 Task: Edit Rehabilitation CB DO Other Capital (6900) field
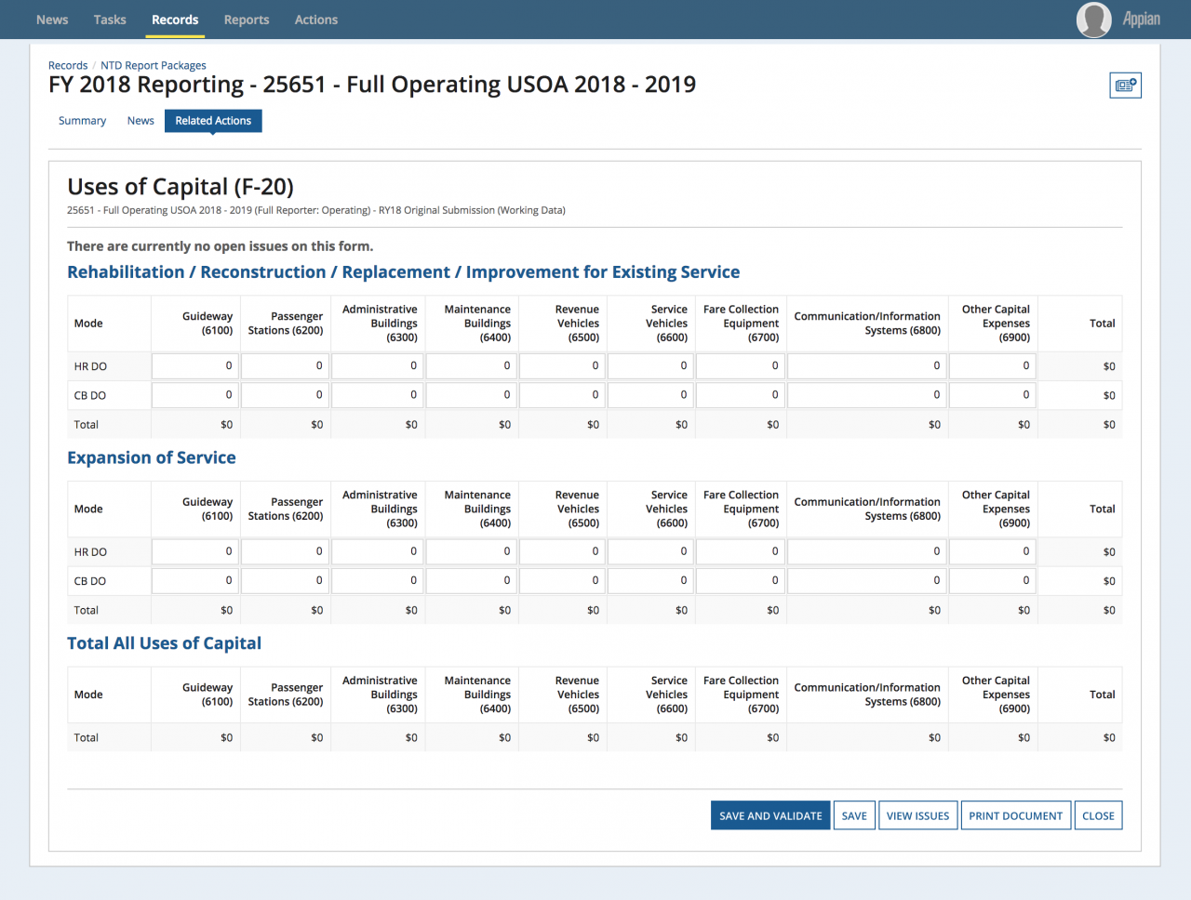click(x=993, y=395)
